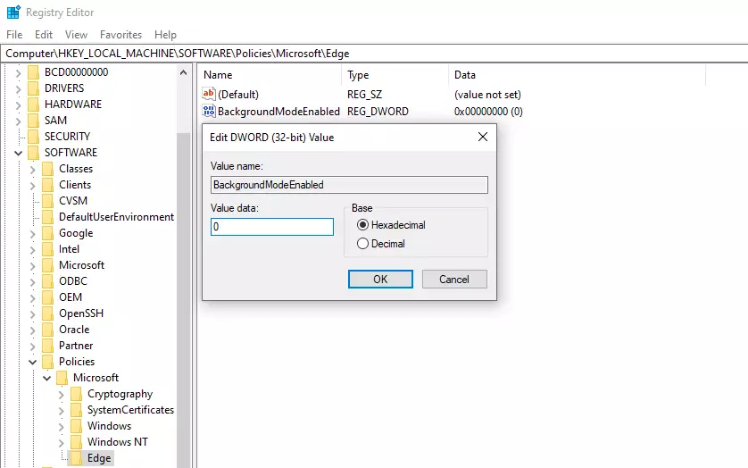Open the File menu
Viewport: 748px width, 468px height.
click(x=14, y=35)
